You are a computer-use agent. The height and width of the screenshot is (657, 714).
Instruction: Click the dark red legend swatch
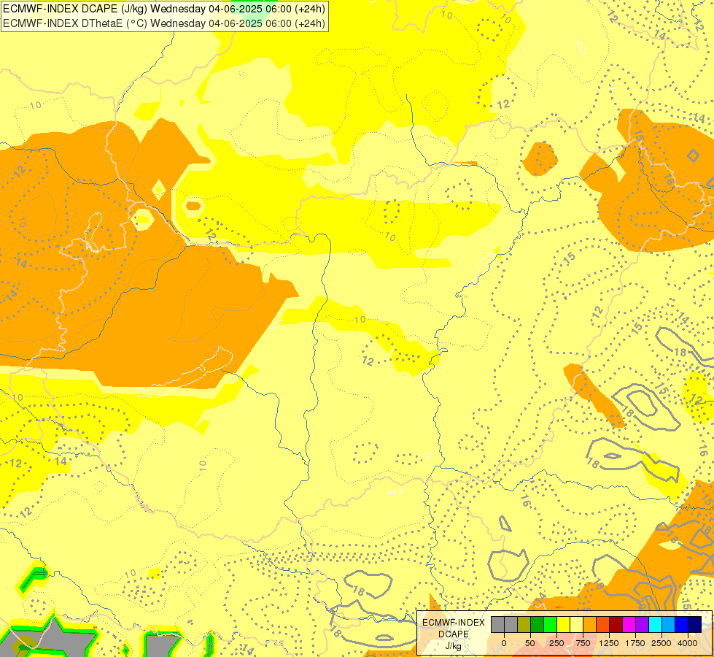[616, 624]
